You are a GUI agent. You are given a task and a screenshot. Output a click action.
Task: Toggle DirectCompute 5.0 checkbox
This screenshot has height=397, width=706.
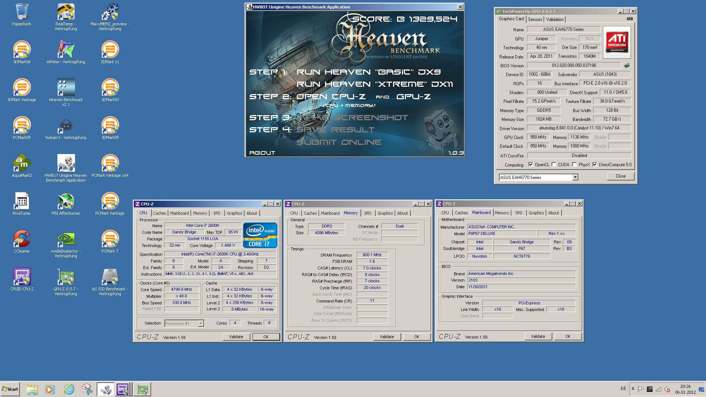[595, 165]
